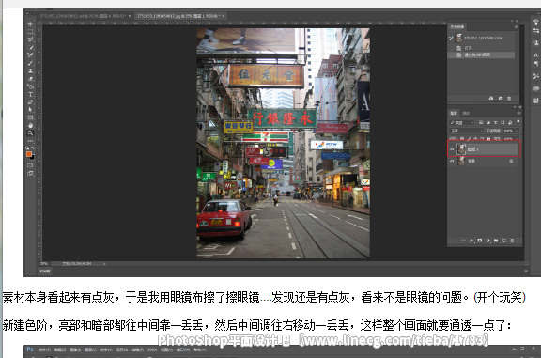
Task: Open the blend mode dropdown
Action: pyautogui.click(x=466, y=131)
